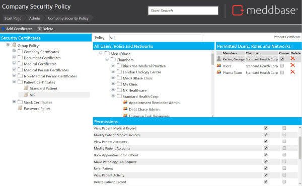Screen dimensions: 302x186
Task: Expand Non-Medical Person Certificates node
Action: point(14,75)
